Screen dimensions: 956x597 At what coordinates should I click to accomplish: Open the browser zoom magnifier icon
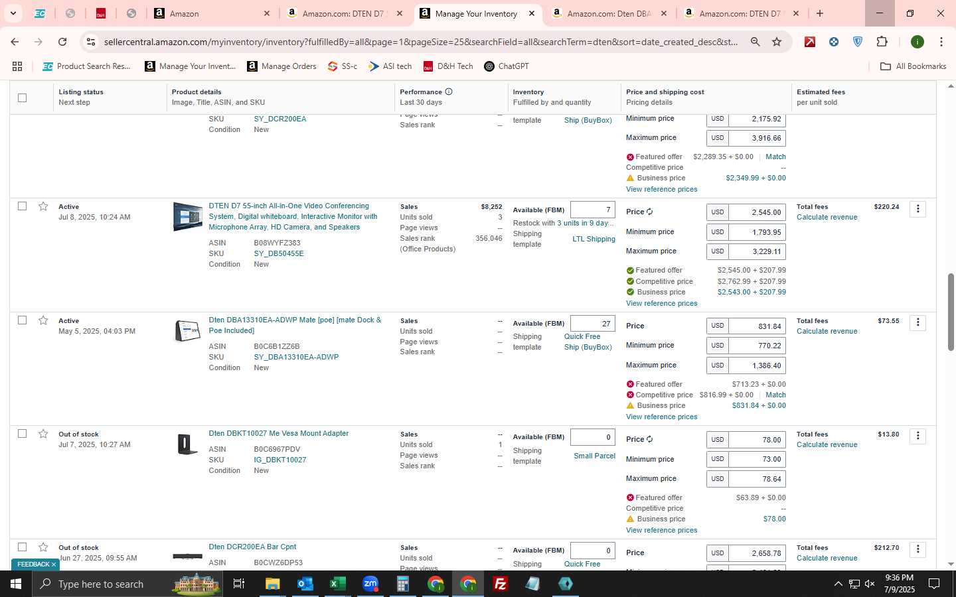coord(756,42)
